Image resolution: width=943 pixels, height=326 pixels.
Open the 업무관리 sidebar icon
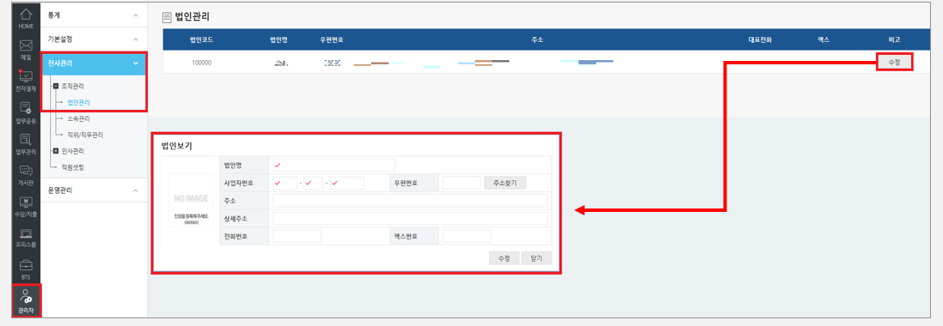26,143
